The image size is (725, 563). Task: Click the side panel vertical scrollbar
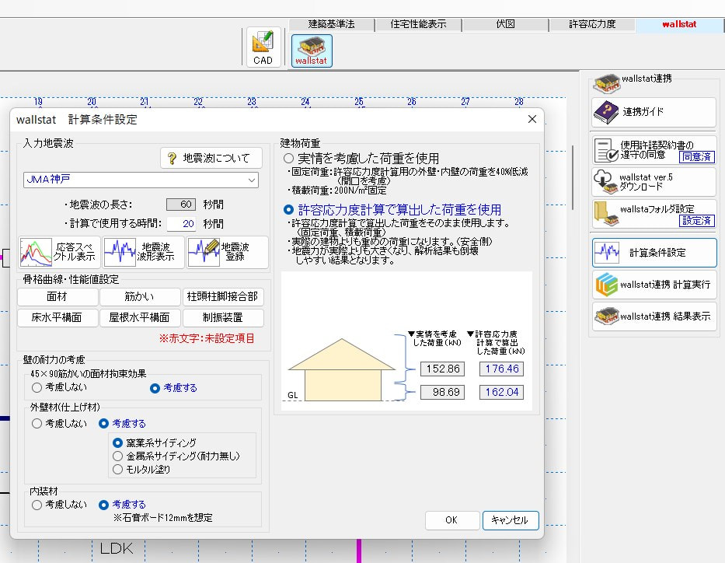click(573, 177)
